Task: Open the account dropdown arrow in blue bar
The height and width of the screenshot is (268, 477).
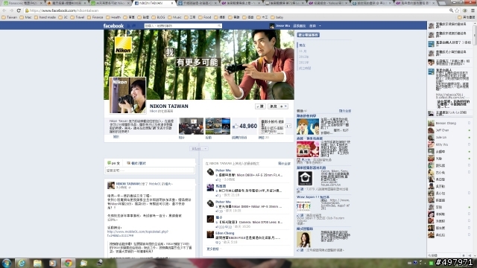Action: coord(320,26)
